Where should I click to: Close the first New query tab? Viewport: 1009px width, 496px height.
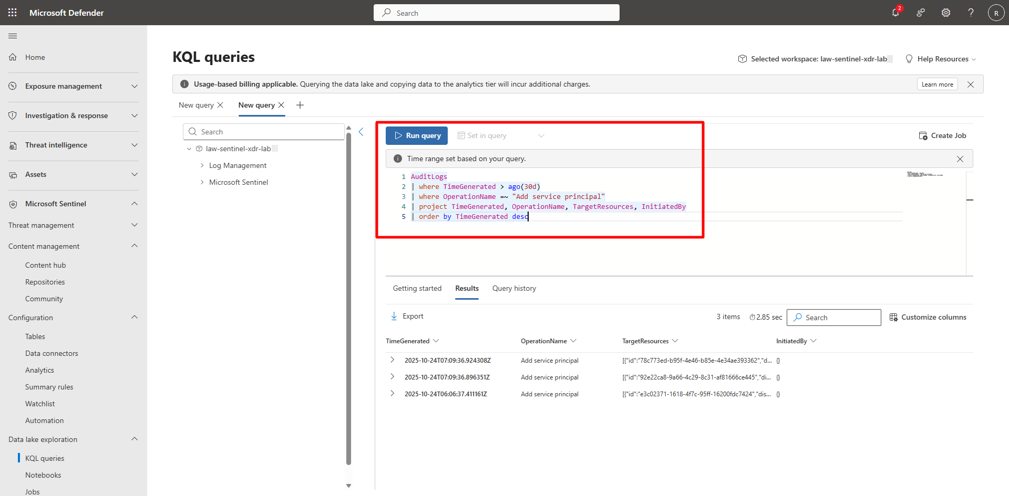tap(220, 105)
